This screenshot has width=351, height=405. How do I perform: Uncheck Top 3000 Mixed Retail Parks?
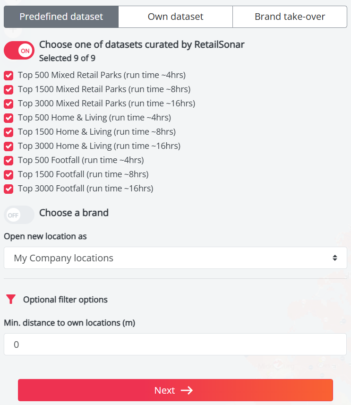[9, 103]
